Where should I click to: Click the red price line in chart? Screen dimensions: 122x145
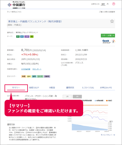pyautogui.click(x=96, y=112)
